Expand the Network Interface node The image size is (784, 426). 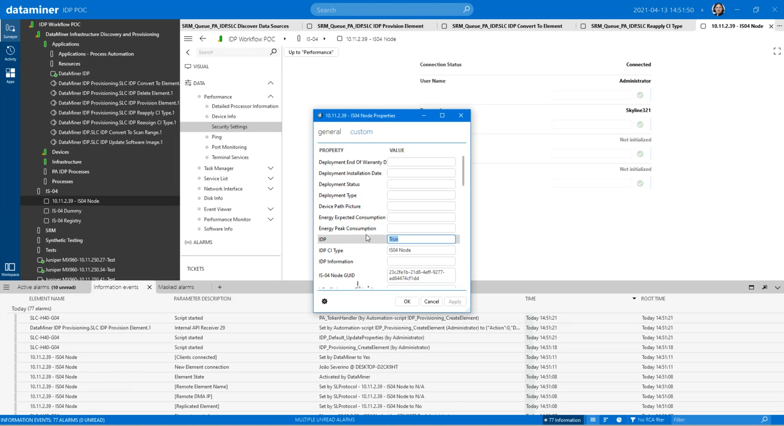(x=271, y=189)
